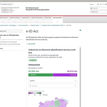The image size is (107, 107).
Task: Click the green Yes votes bar
Action: tap(41, 75)
